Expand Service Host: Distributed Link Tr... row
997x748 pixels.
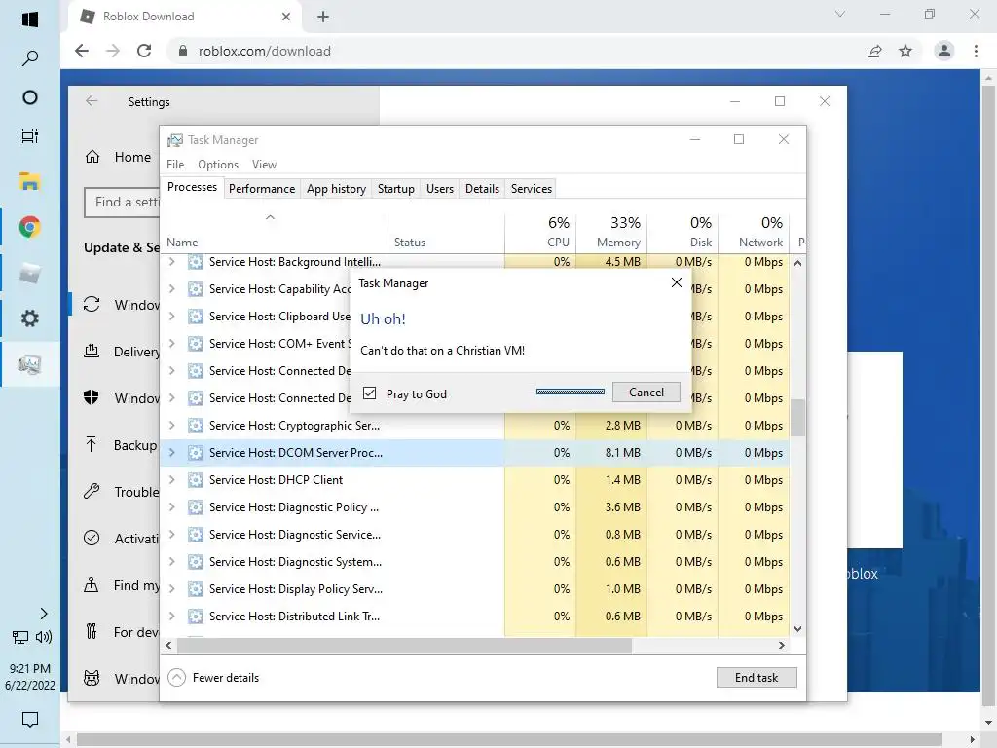click(171, 617)
